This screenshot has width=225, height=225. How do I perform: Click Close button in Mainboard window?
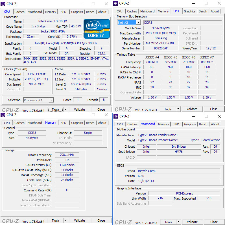click(214, 222)
